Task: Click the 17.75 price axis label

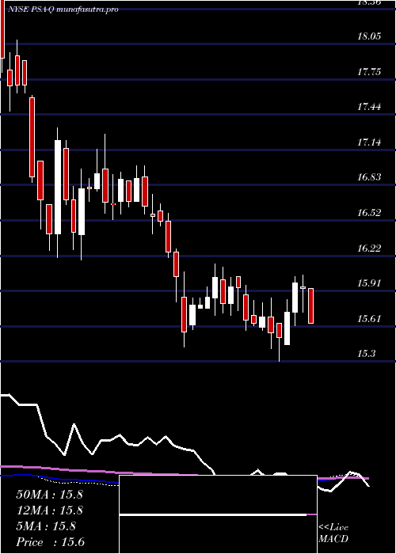Action: pyautogui.click(x=369, y=72)
